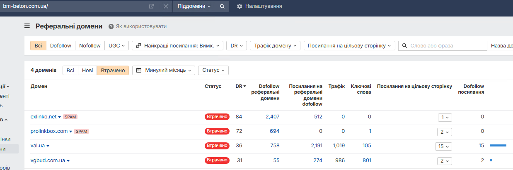The width and height of the screenshot is (513, 170).
Task: Expand the Піддомени dropdown
Action: click(194, 6)
